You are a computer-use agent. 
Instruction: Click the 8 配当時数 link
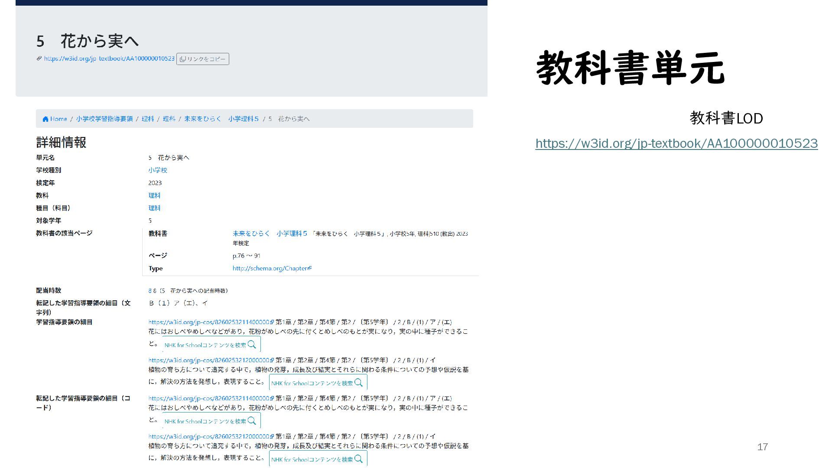150,291
